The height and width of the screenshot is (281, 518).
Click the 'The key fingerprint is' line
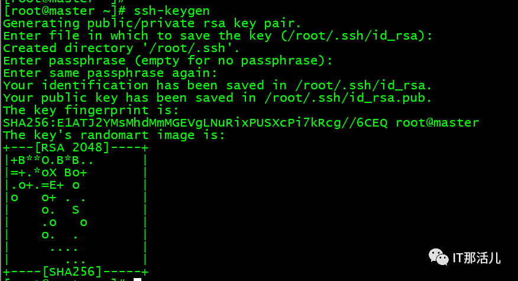pyautogui.click(x=91, y=110)
